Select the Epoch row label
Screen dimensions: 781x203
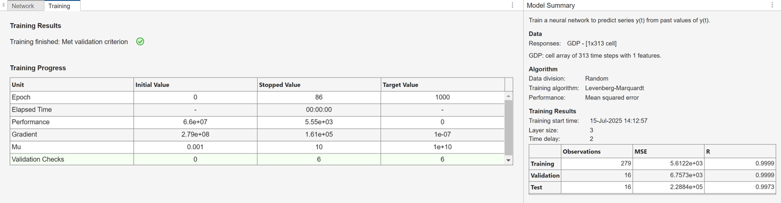22,97
